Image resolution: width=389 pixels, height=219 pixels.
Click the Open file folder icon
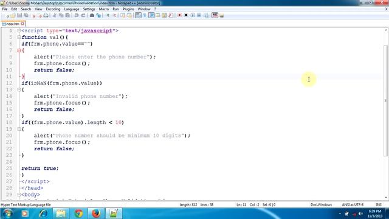coord(13,15)
